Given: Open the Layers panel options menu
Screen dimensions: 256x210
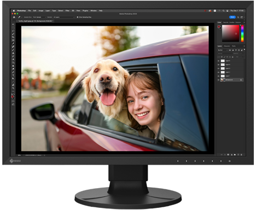Looking at the screenshot, I should pyautogui.click(x=244, y=46).
